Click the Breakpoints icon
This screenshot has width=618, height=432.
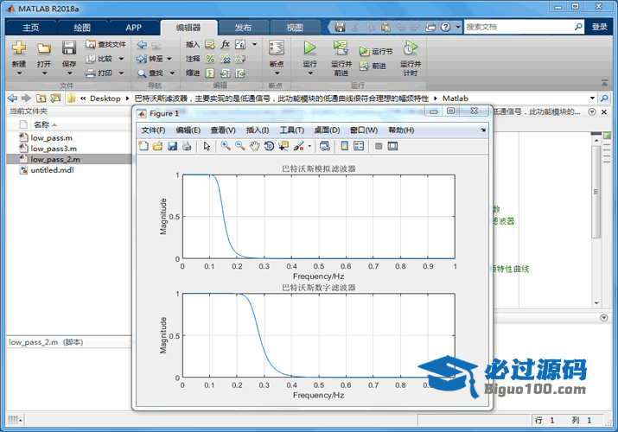pos(277,48)
